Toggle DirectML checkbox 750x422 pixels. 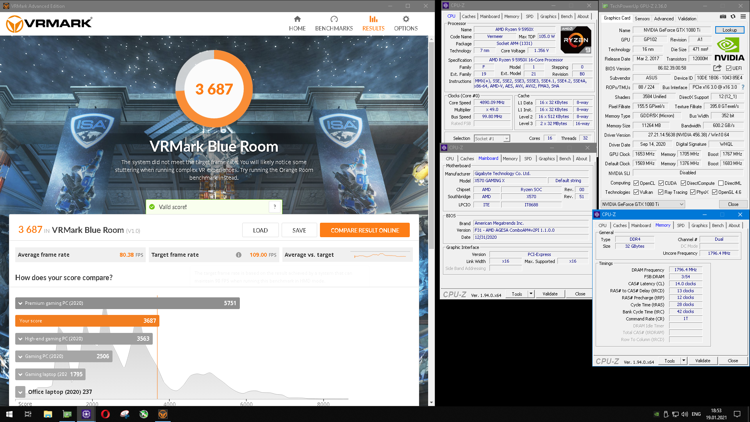721,183
